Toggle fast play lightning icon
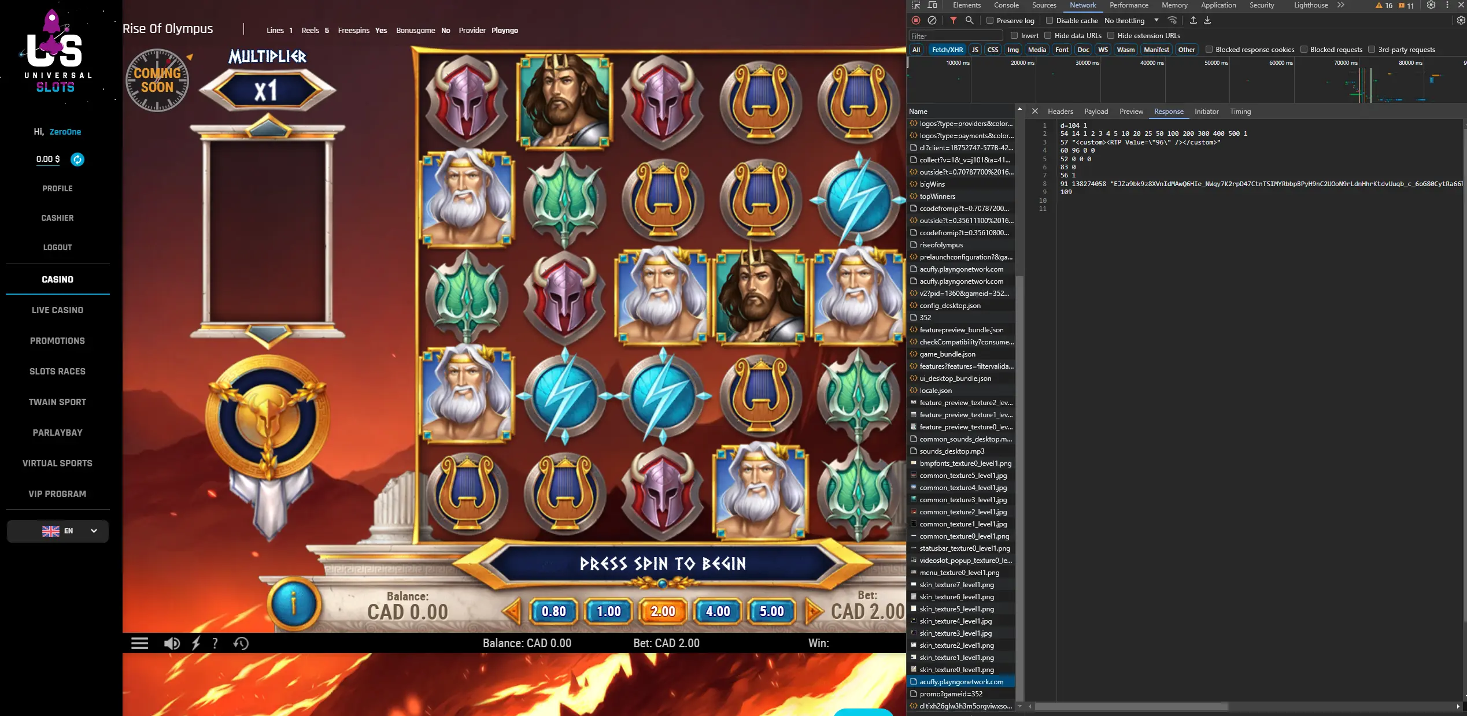The image size is (1467, 716). click(x=196, y=643)
